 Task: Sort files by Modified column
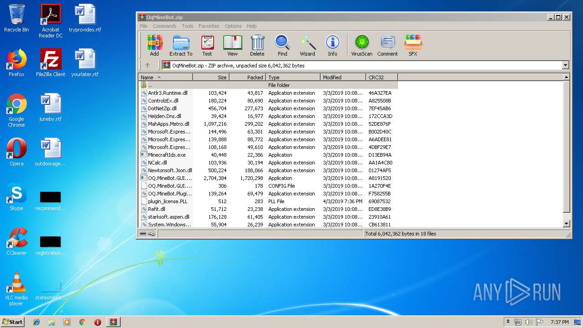coord(343,77)
